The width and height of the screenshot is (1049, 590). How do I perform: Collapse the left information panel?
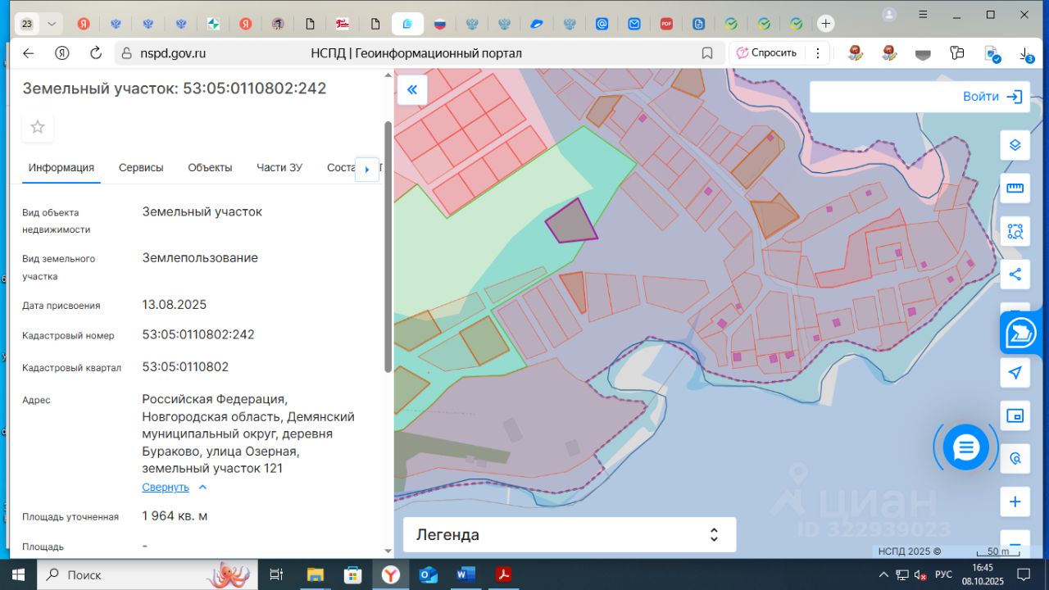[411, 90]
